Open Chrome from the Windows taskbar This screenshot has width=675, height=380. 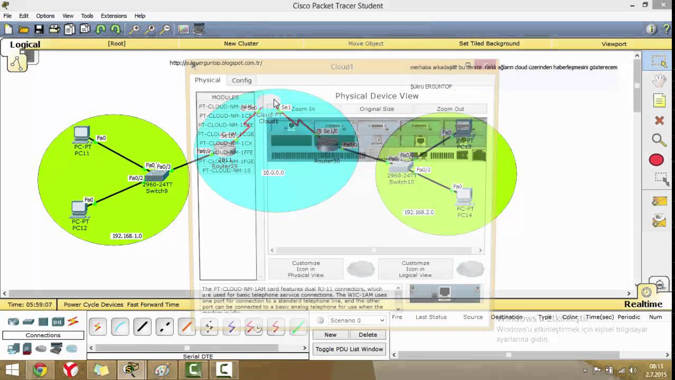[40, 370]
